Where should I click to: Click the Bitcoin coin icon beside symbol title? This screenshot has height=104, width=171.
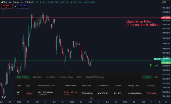point(2,2)
